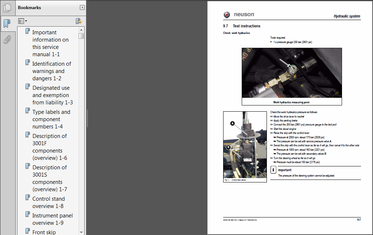Select the Bookmarks panel icon
This screenshot has height=235, width=373.
(x=7, y=24)
